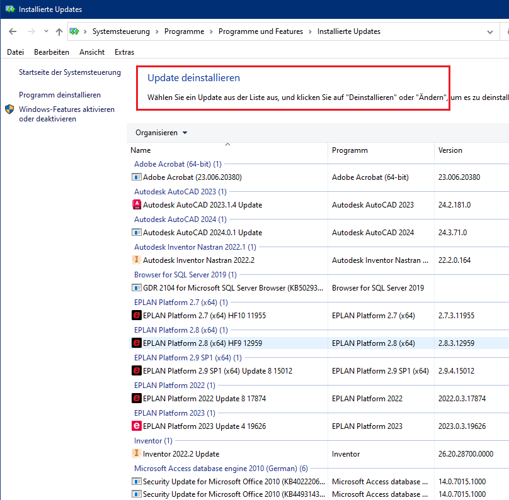Navigate to Programme und Features breadcrumb

point(261,31)
